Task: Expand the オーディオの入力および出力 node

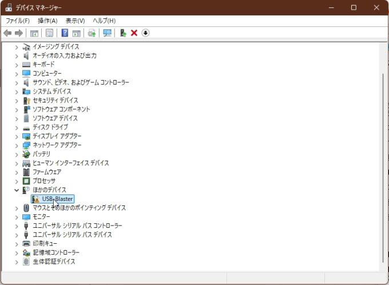Action: 17,56
